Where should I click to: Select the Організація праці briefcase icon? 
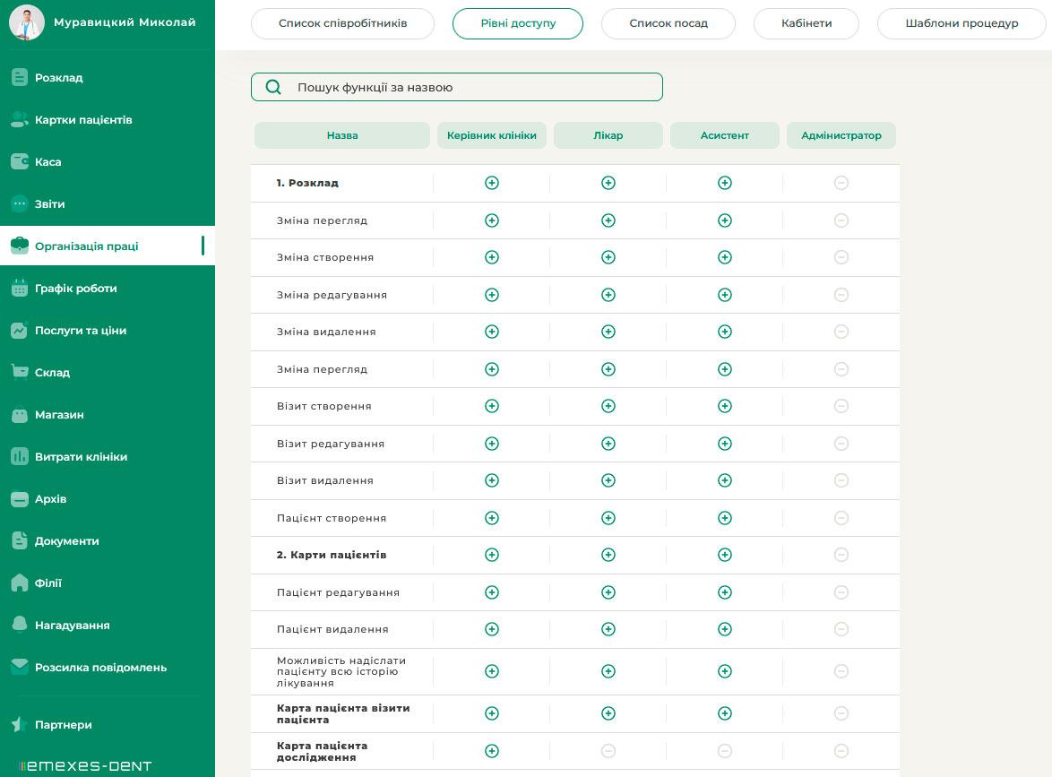click(20, 246)
